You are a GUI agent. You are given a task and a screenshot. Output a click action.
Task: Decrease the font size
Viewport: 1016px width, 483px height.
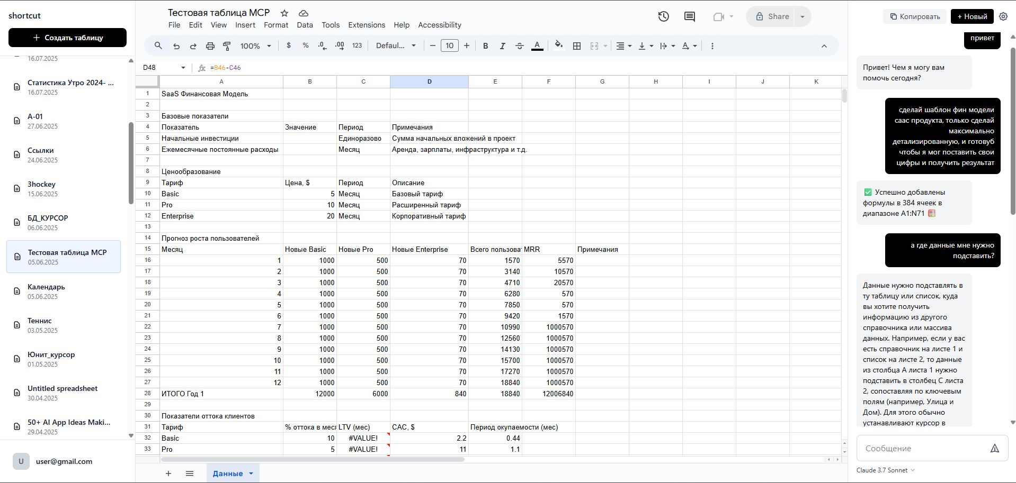pos(433,46)
